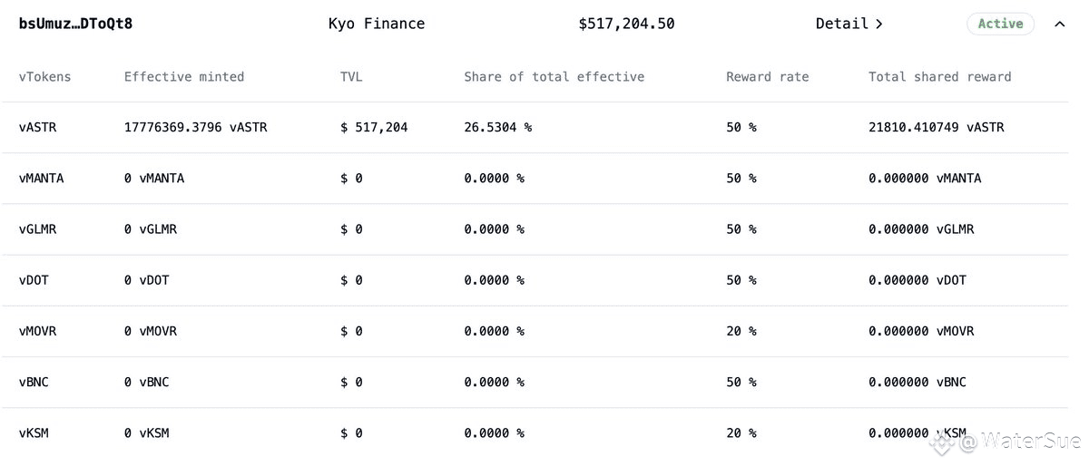Click the vTokens column header
Screen dimensions: 1089x466
point(44,77)
